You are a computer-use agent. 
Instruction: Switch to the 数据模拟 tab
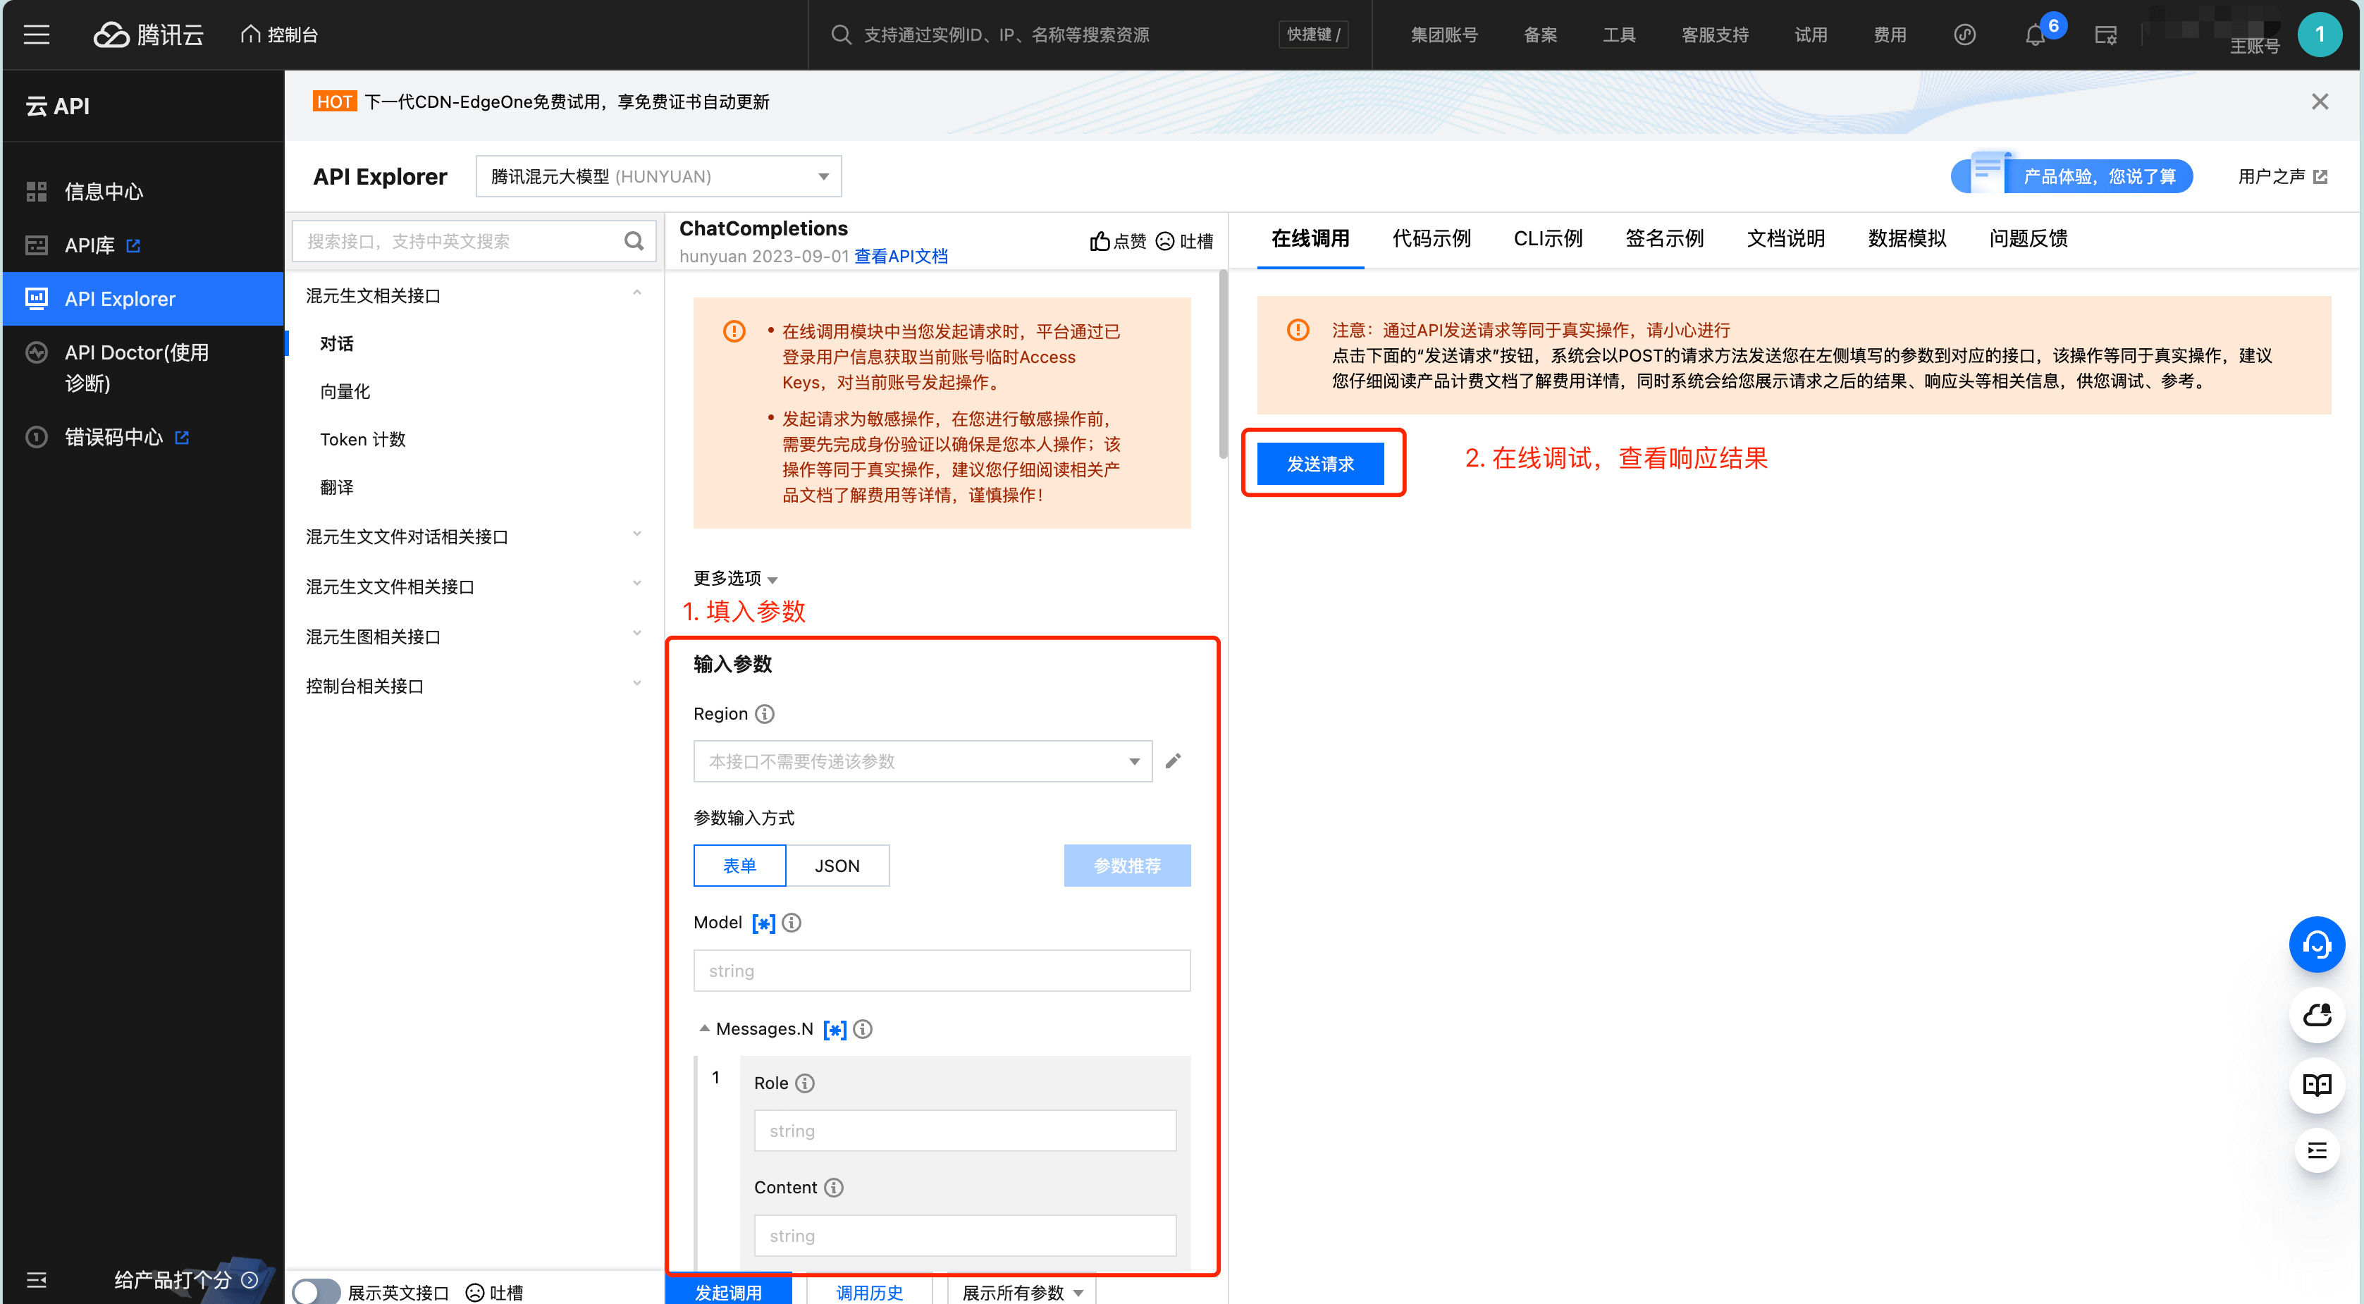point(1907,238)
